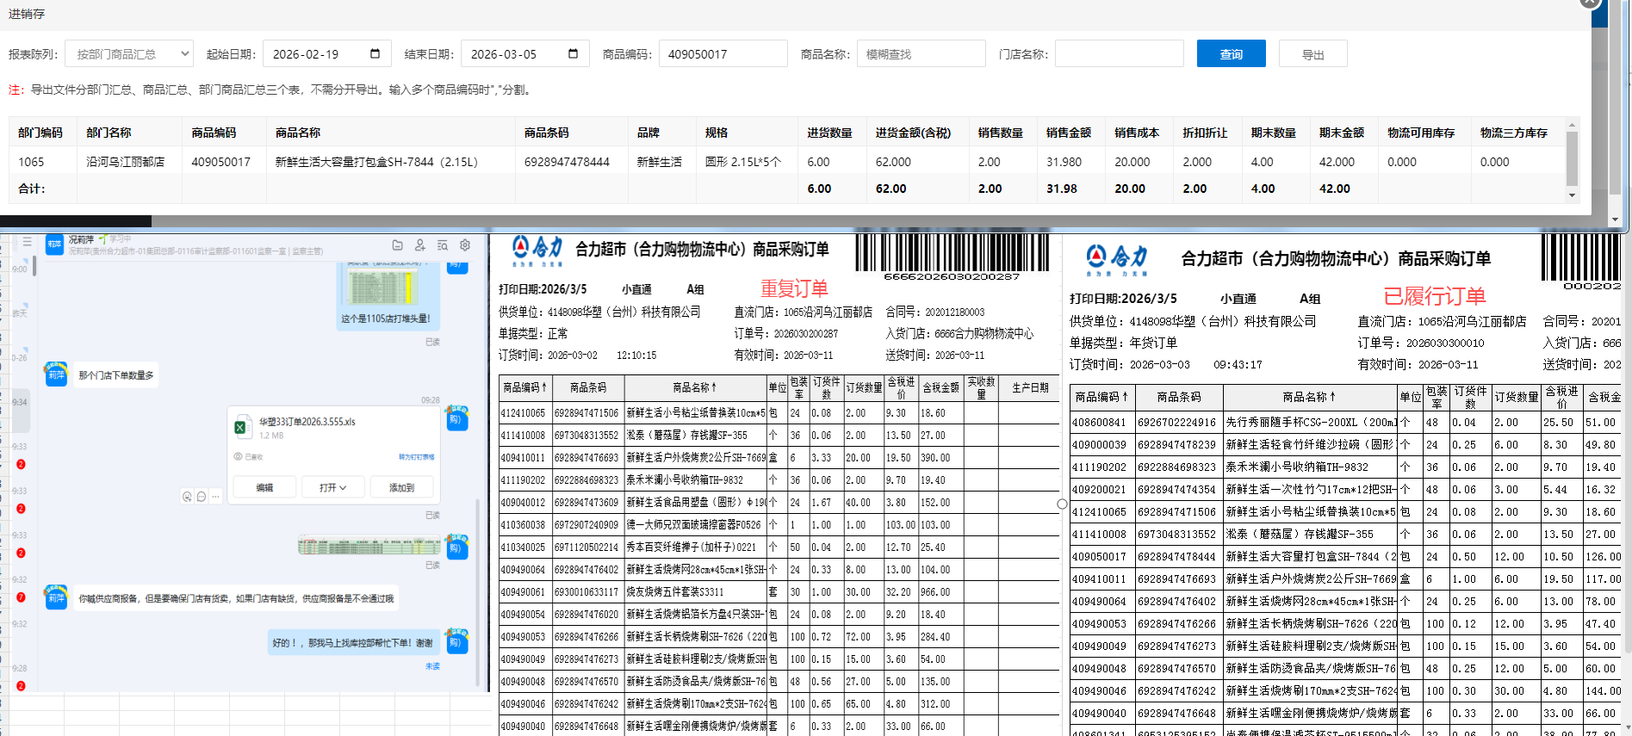Image resolution: width=1632 pixels, height=736 pixels.
Task: Click the 转为钉钉表格 link
Action: pos(416,457)
